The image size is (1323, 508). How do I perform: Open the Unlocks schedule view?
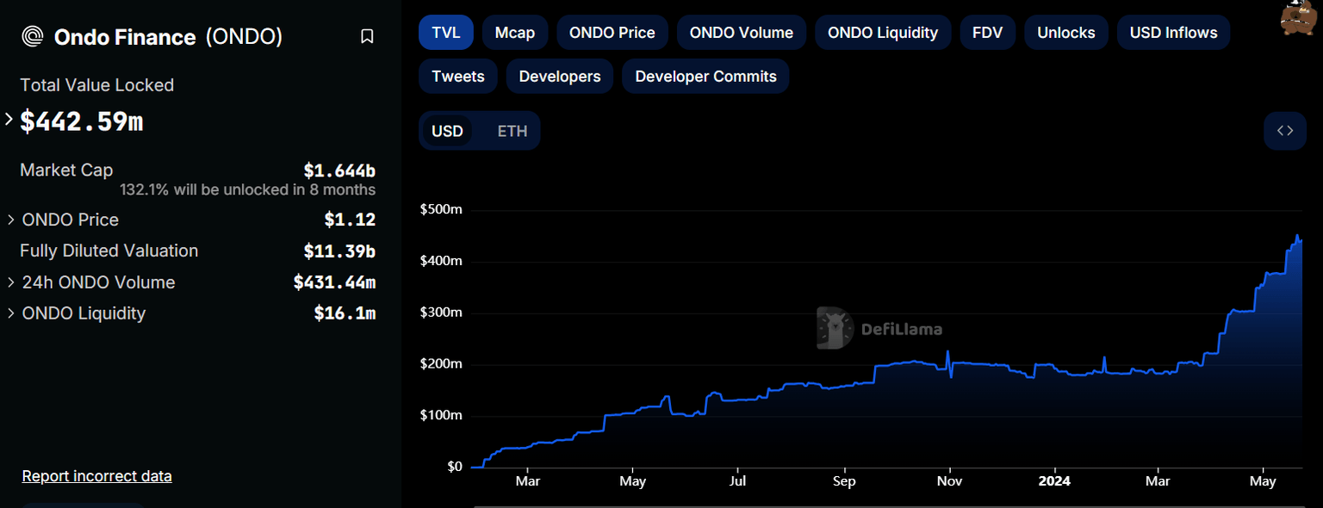coord(1065,32)
